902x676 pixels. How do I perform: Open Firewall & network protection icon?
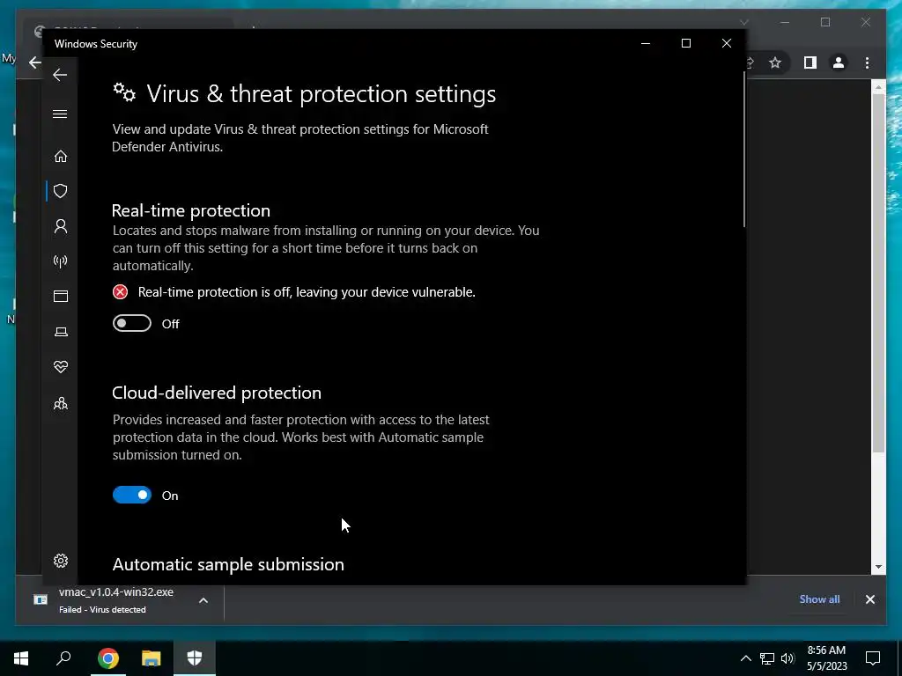[x=61, y=261]
